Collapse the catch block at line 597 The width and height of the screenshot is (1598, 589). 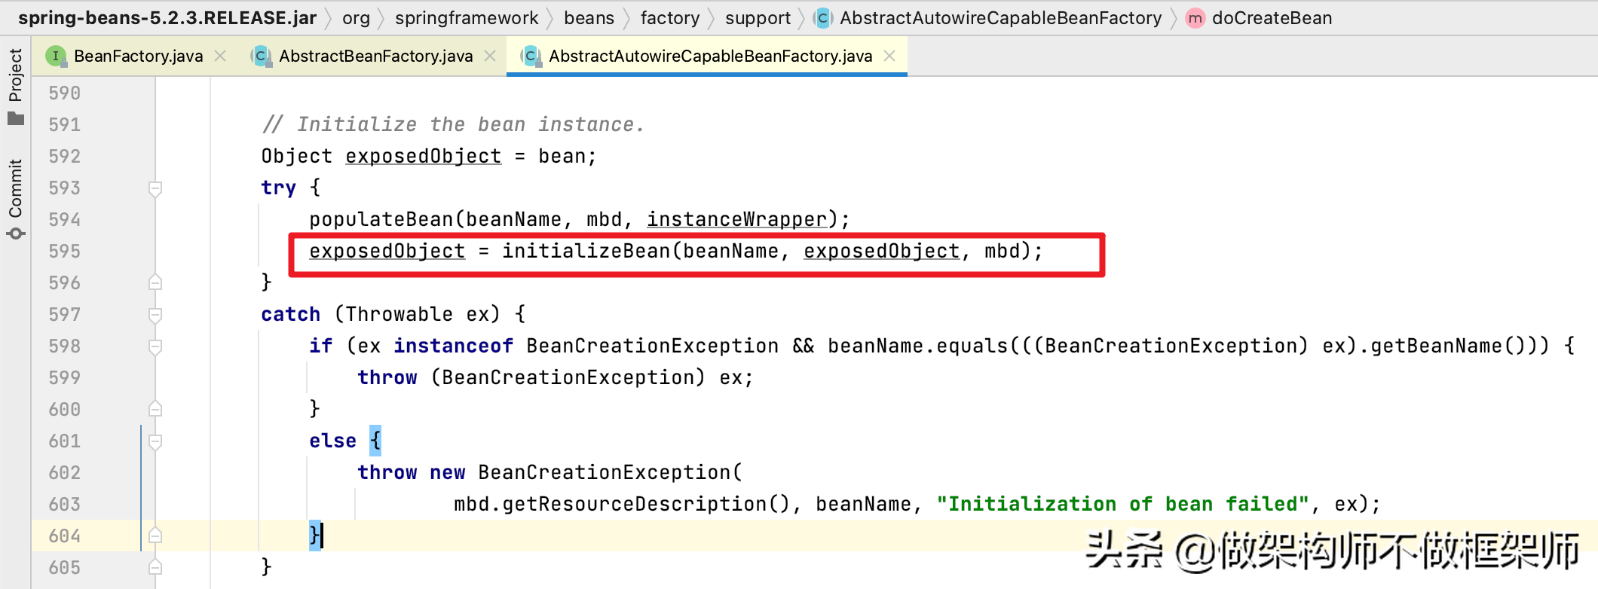tap(155, 315)
